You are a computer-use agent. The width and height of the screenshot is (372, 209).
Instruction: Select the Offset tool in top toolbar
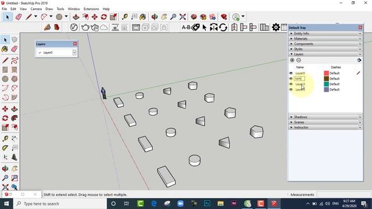pyautogui.click(x=85, y=17)
